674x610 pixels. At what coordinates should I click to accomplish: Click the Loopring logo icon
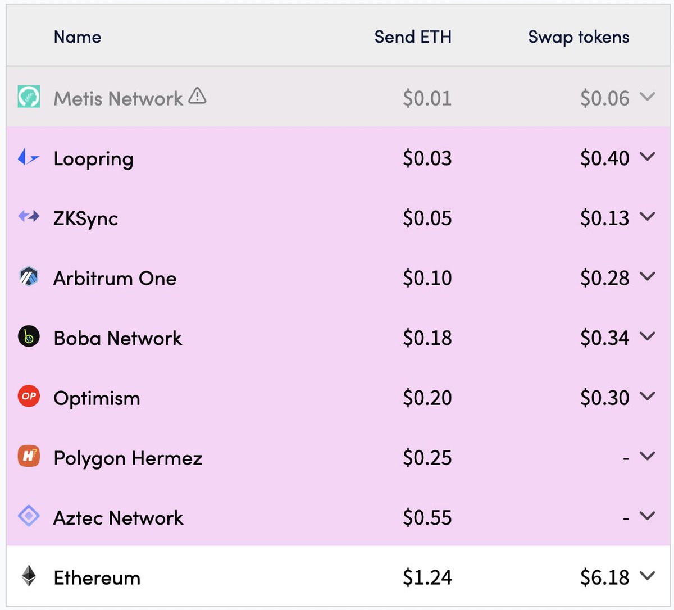[29, 157]
